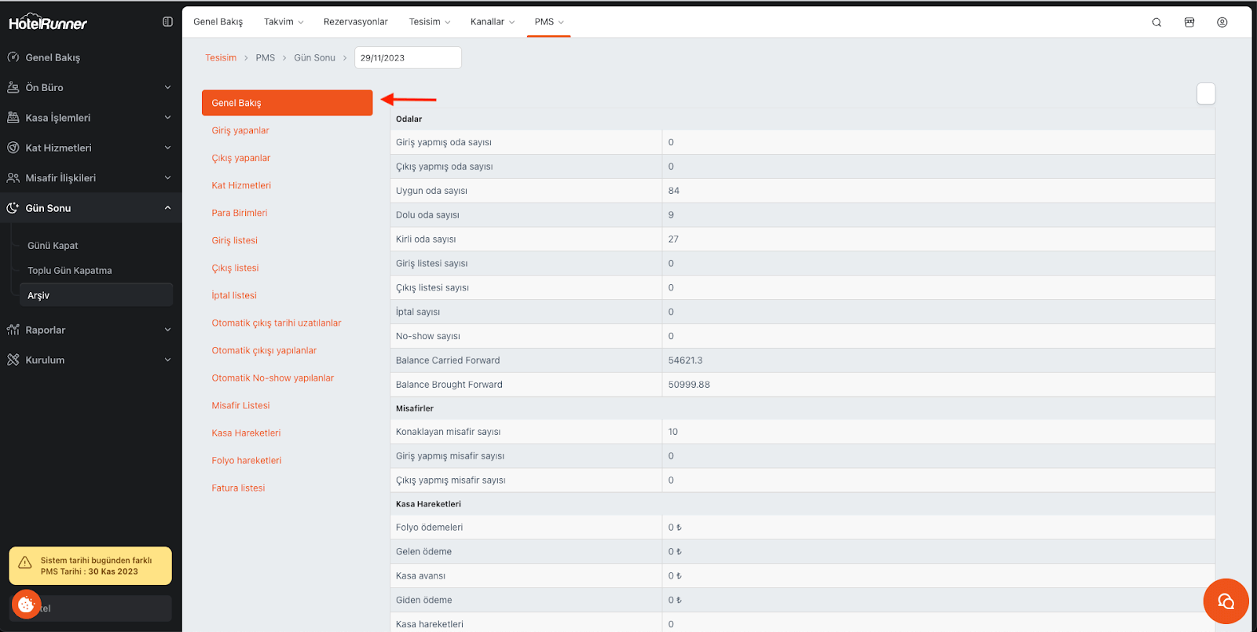Select Günü Kapat in sidebar
Screen dimensions: 1257x632
click(x=53, y=246)
